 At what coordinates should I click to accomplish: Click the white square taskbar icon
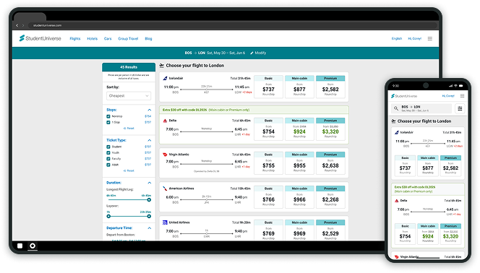pos(20,246)
